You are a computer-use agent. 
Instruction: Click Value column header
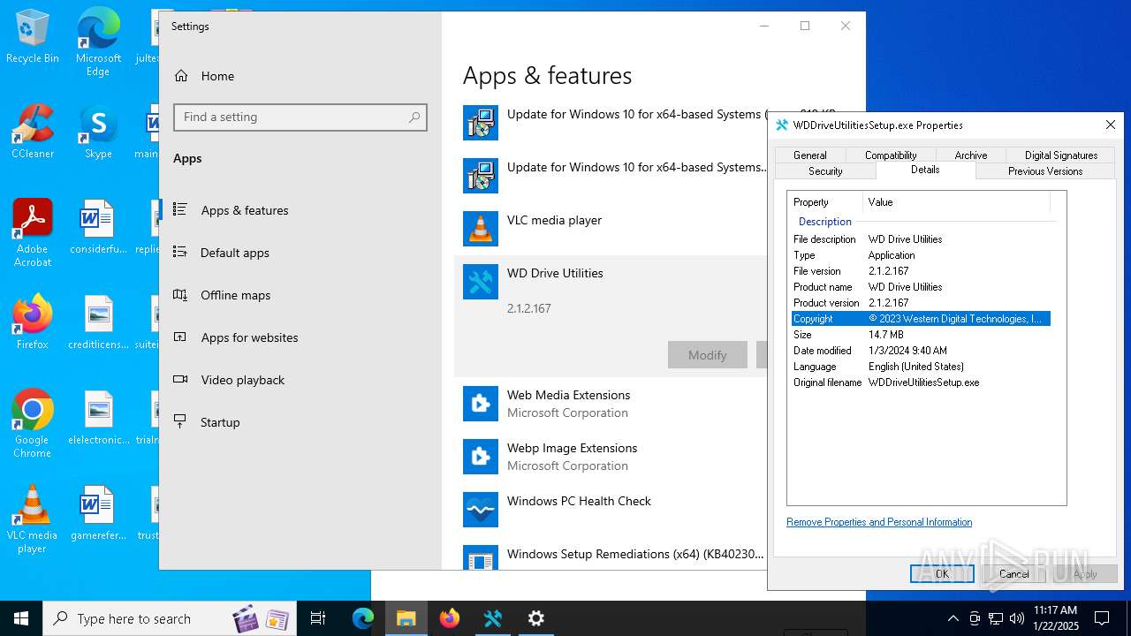click(x=957, y=202)
